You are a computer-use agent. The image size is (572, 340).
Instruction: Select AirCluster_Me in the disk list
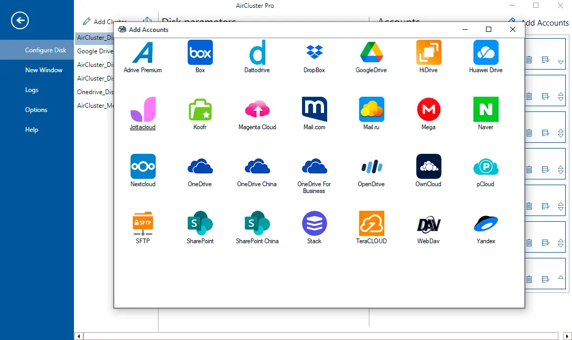[x=94, y=106]
